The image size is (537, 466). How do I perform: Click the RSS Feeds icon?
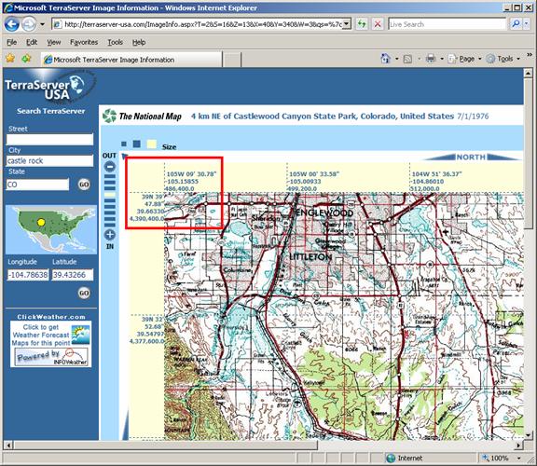coord(407,59)
